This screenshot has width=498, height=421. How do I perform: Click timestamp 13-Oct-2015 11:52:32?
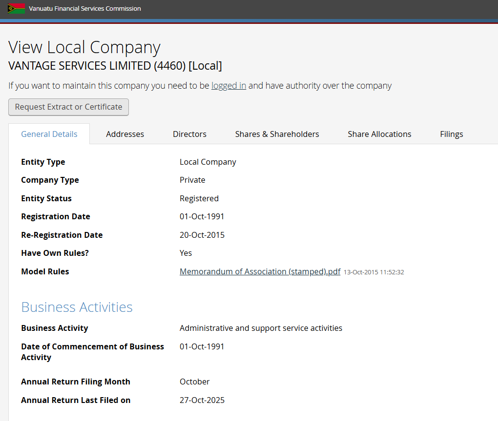coord(374,272)
